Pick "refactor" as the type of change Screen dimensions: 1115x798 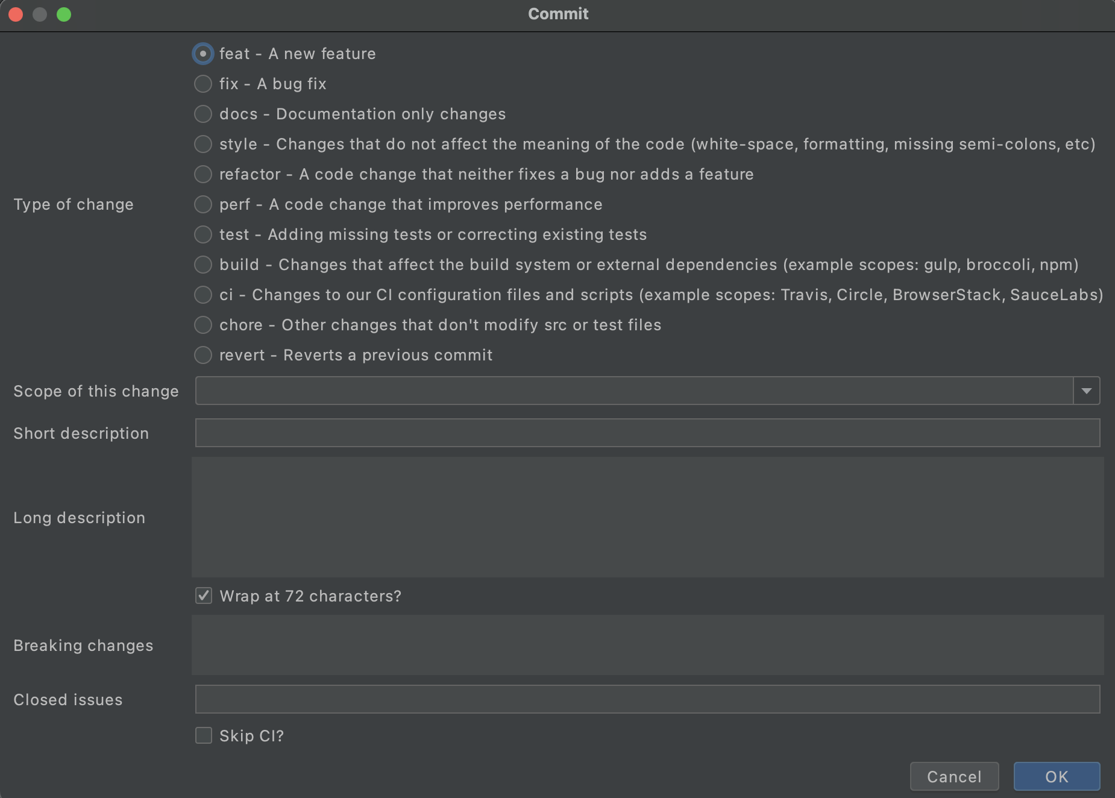203,174
